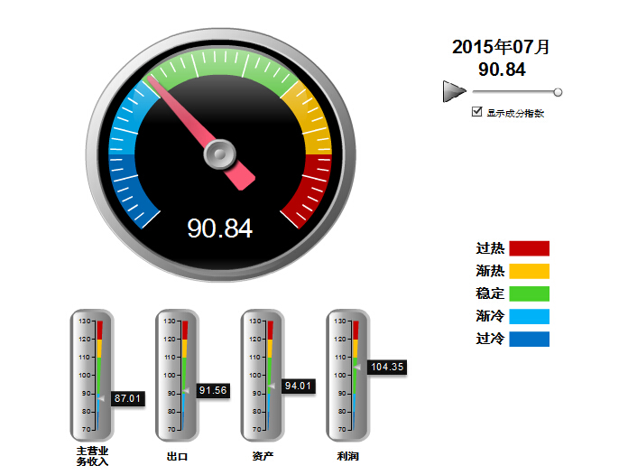Click the dark blue 过冷 legend swatch
The width and height of the screenshot is (628, 475).
coord(529,339)
